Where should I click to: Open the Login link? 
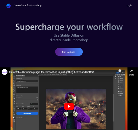(129, 5)
